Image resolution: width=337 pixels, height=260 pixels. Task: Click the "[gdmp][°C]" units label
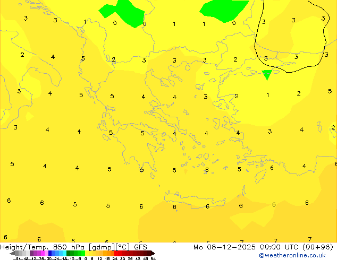[109, 247]
